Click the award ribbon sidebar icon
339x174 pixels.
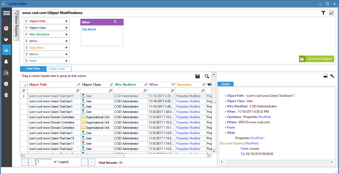pyautogui.click(x=6, y=95)
